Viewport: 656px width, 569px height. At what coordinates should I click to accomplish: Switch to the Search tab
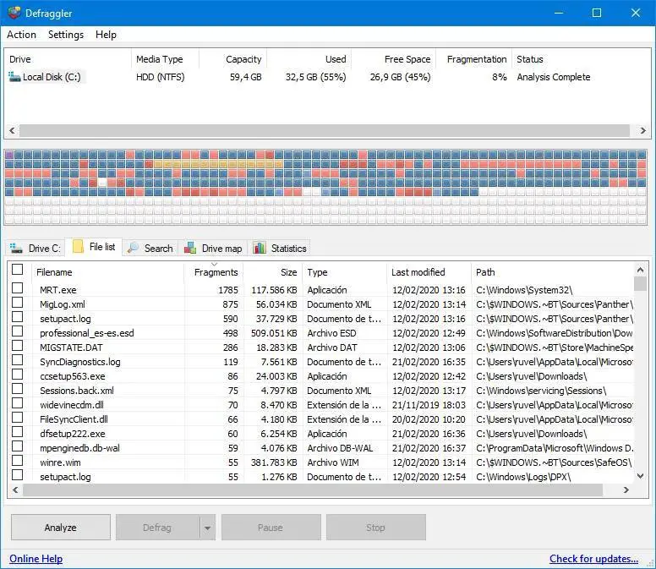[x=150, y=248]
